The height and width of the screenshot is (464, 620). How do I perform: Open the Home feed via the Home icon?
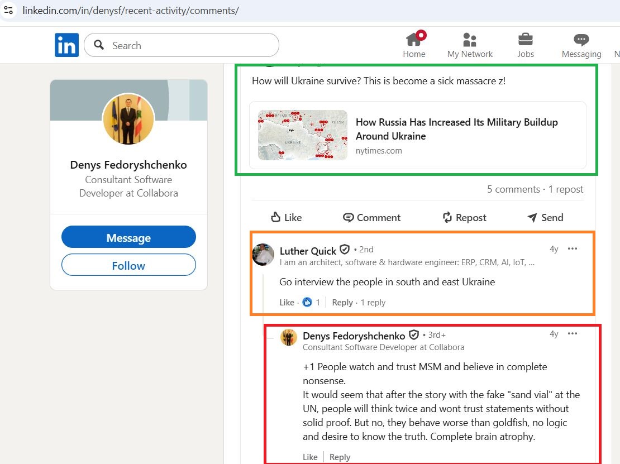pos(414,40)
